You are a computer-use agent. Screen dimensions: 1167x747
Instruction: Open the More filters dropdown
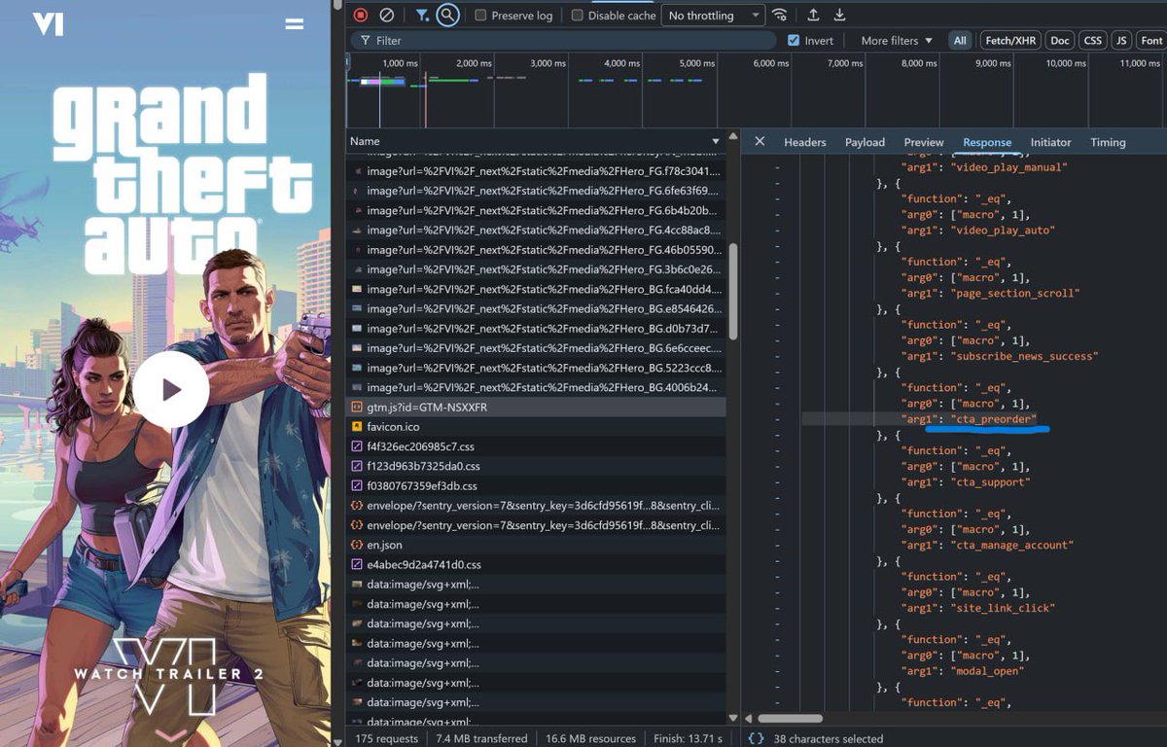[896, 41]
